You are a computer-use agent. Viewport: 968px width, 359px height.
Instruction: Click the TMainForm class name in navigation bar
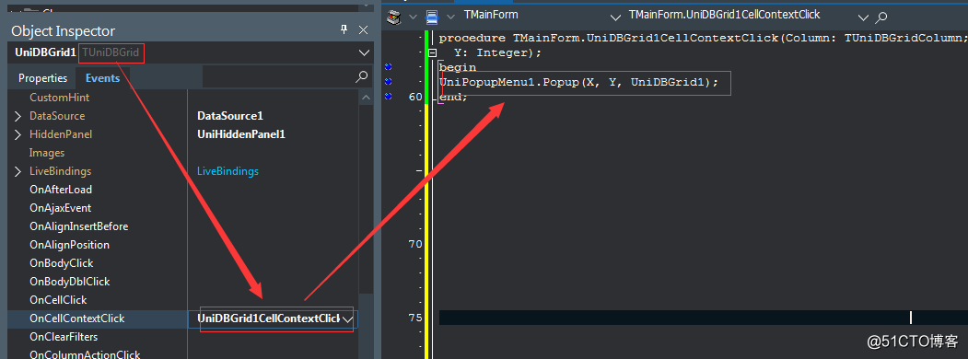491,15
